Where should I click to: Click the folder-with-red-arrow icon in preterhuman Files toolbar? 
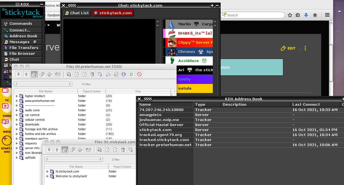pos(69,74)
